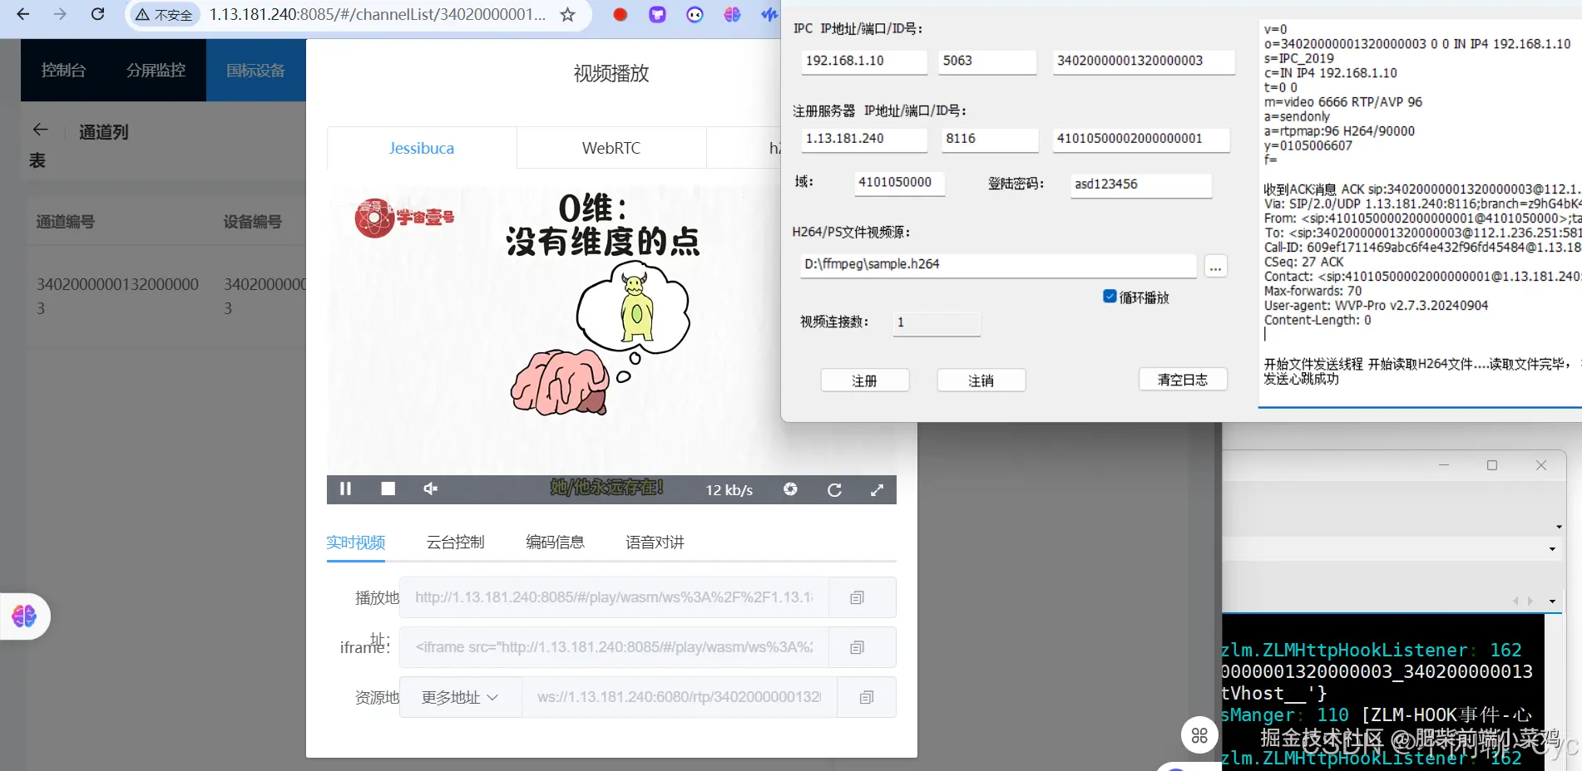Toggle the player mute speaker icon
This screenshot has height=771, width=1582.
430,489
